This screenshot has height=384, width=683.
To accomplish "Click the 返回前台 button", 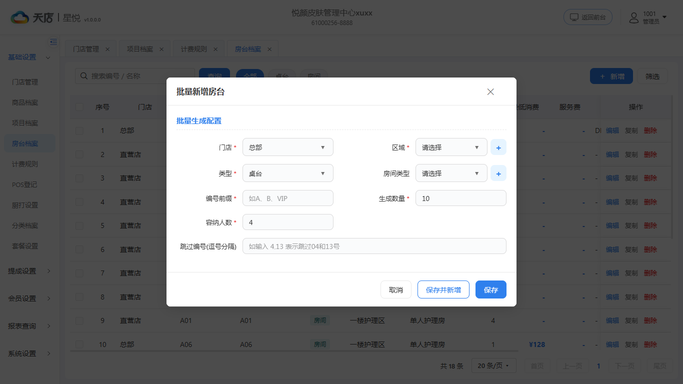I will (588, 17).
